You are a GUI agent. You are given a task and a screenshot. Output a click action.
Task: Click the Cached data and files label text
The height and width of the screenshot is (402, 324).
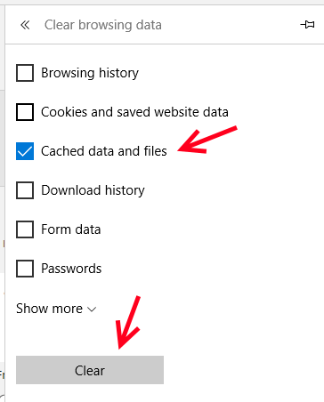tap(104, 151)
